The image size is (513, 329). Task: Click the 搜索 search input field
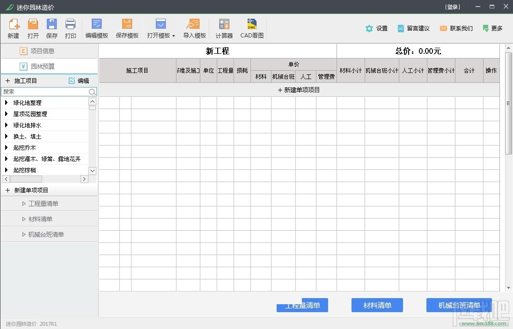pos(44,92)
